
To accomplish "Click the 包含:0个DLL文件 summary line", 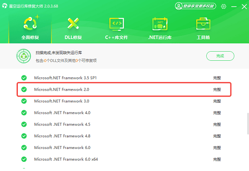I will tap(66, 60).
